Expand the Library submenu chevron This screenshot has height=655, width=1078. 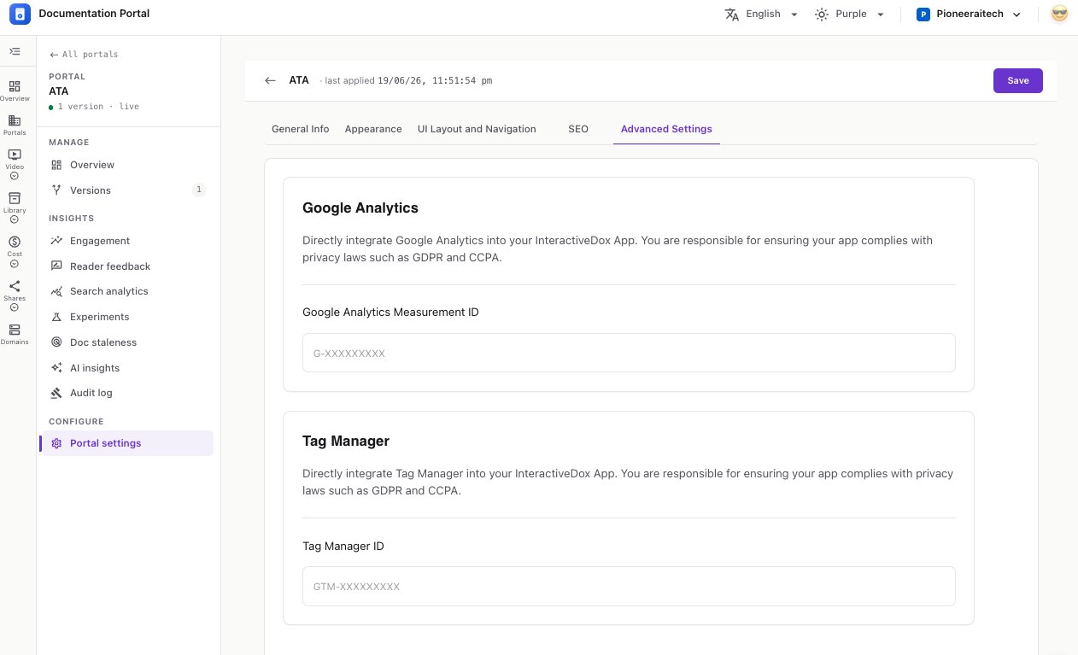[x=15, y=219]
